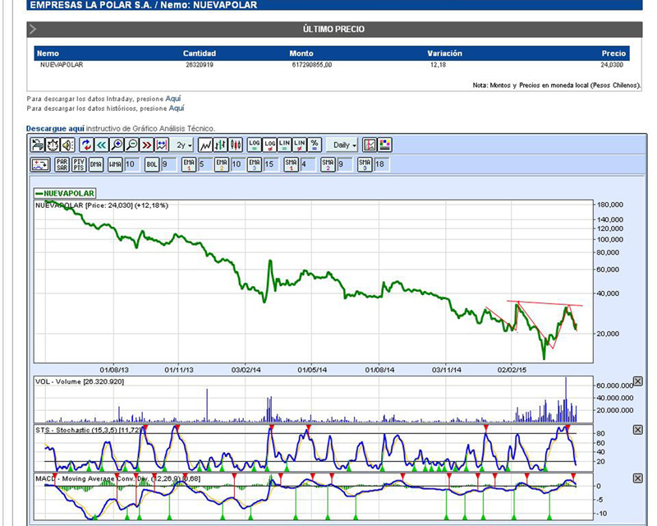Image resolution: width=657 pixels, height=526 pixels.
Task: Enable the SMA 1 indicator
Action: point(292,164)
